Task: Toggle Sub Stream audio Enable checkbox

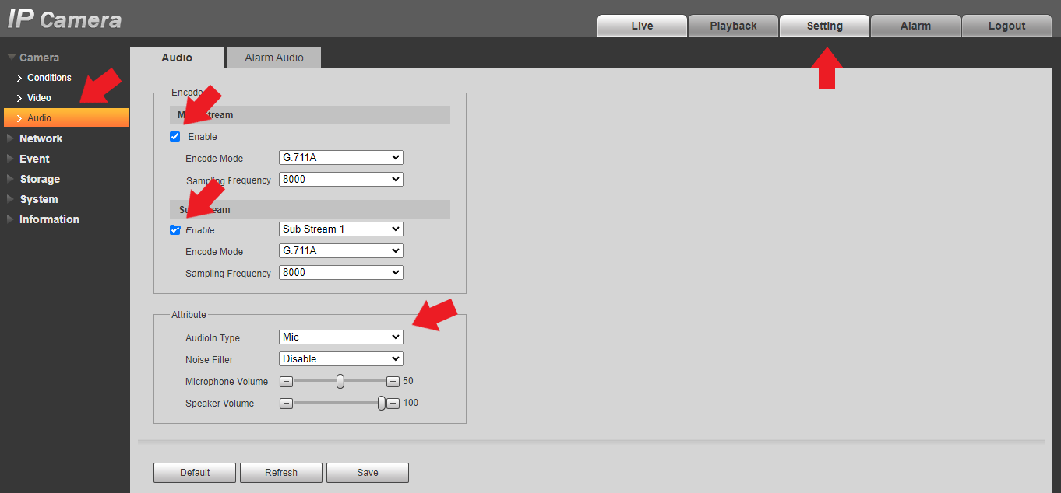Action: (x=174, y=230)
